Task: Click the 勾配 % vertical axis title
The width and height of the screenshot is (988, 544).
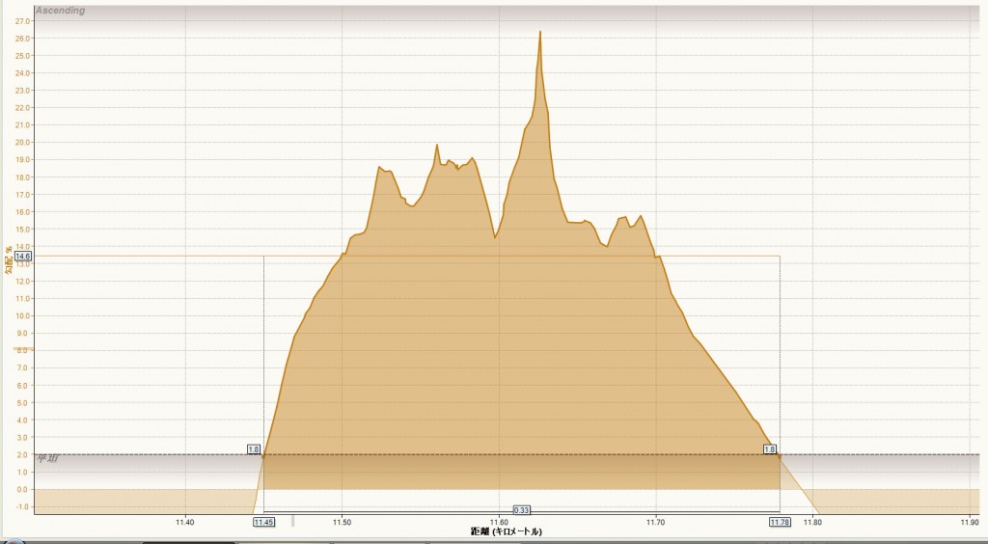Action: pos(8,260)
